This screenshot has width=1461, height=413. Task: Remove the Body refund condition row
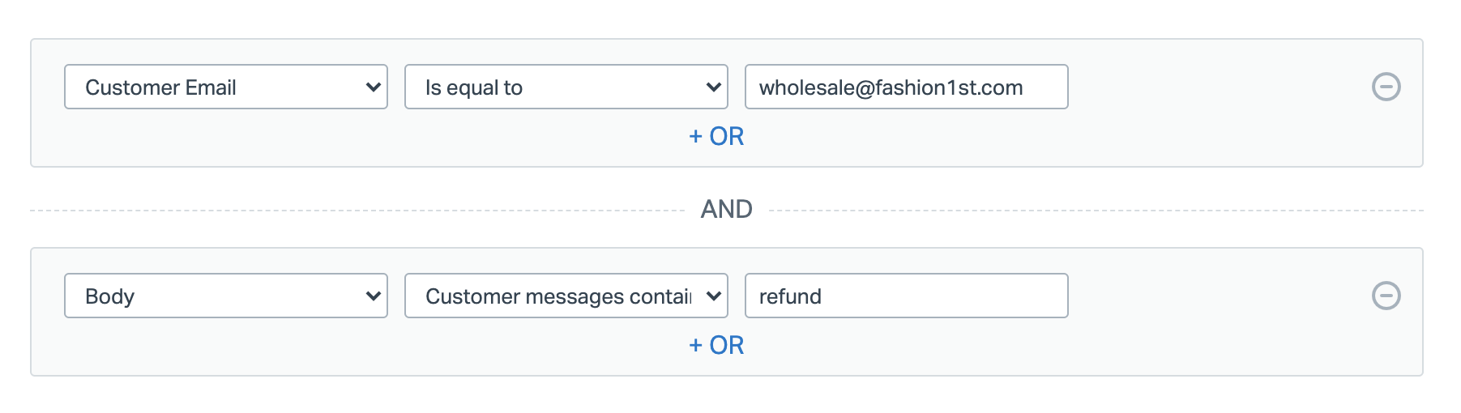pyautogui.click(x=1386, y=296)
